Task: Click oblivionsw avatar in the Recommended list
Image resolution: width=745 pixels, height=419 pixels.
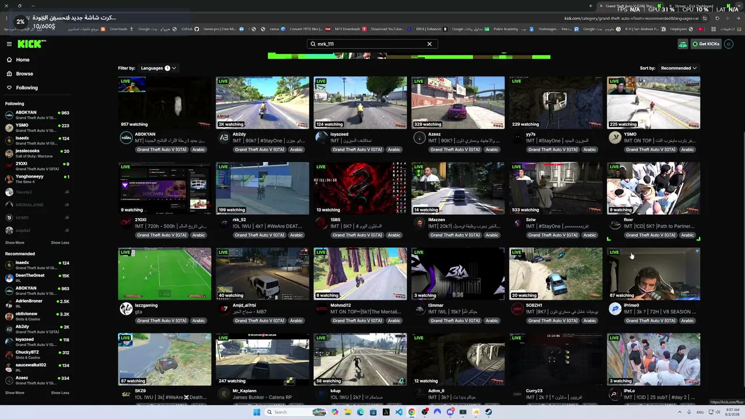Action: [9, 316]
